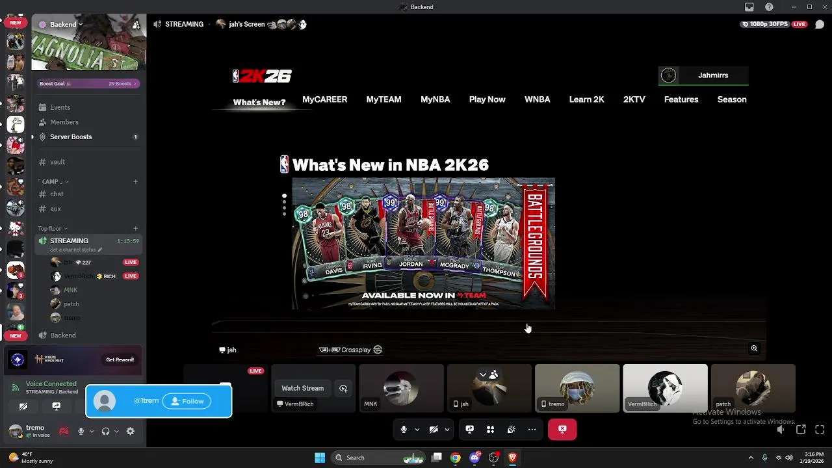Screen dimensions: 832x468
Task: Create a channel in CAMP category
Action: 136,181
